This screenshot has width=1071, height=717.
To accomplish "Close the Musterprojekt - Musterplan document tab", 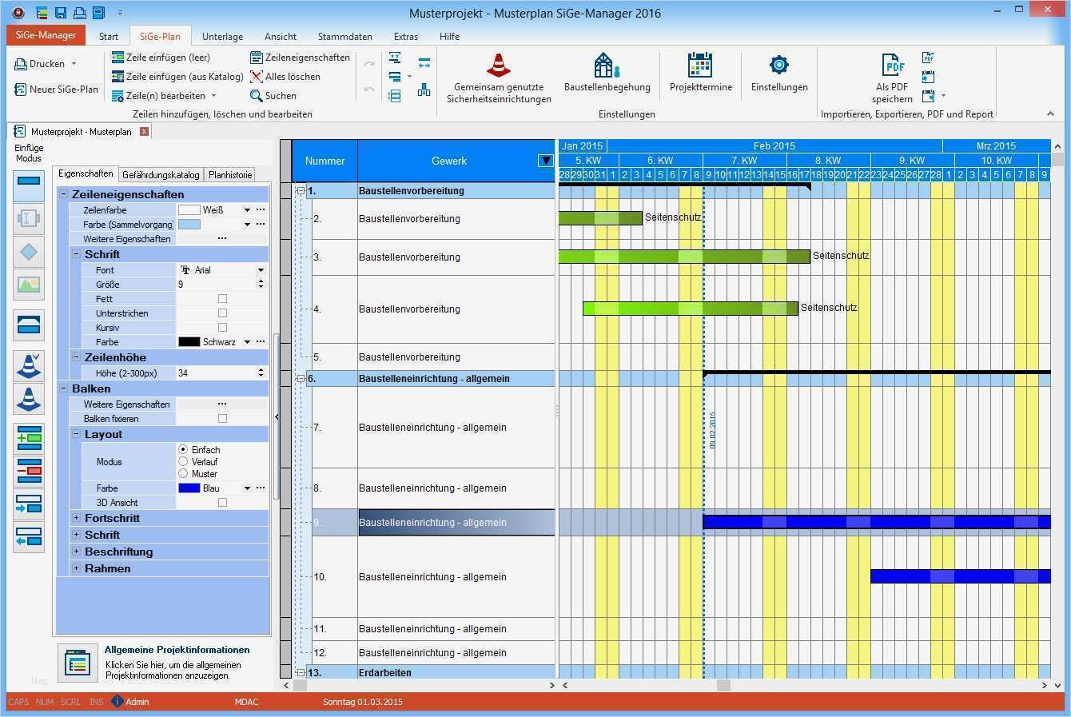I will tap(144, 132).
